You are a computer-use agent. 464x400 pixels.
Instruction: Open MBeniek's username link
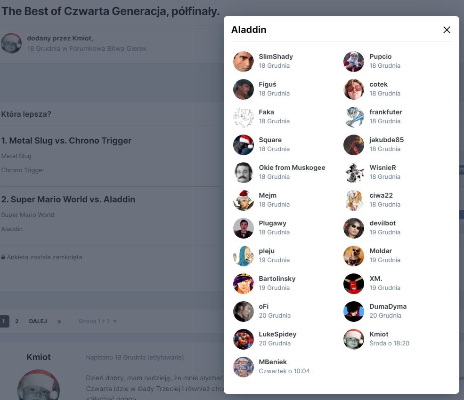click(273, 362)
